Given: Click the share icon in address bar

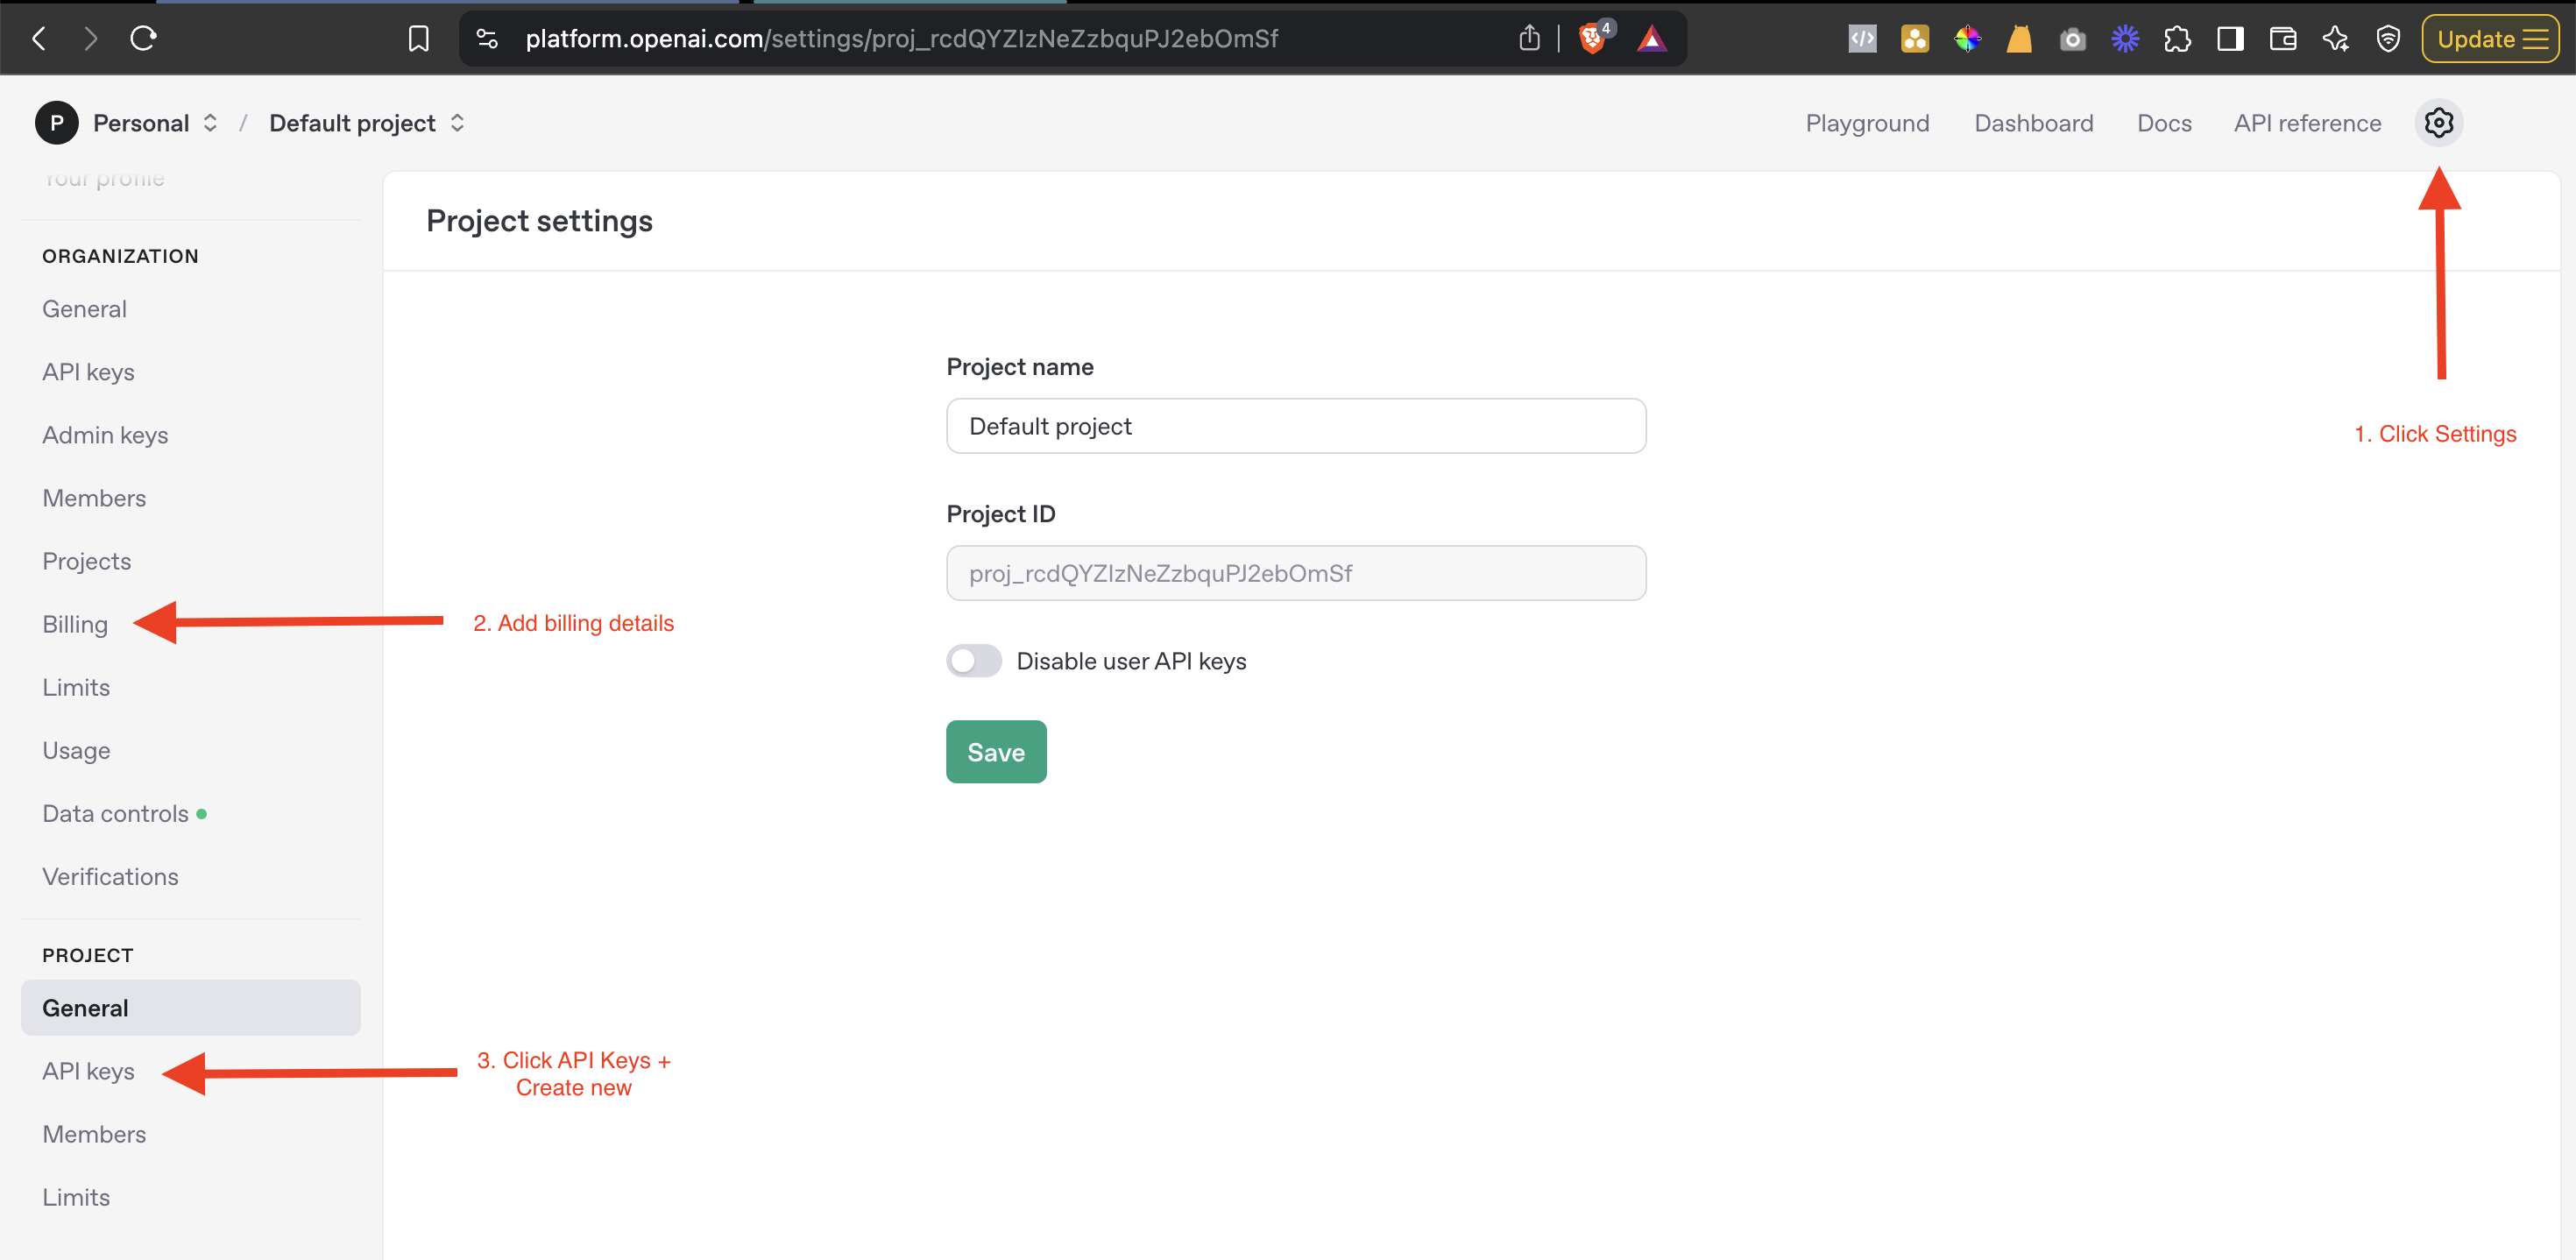Looking at the screenshot, I should click(x=1528, y=39).
